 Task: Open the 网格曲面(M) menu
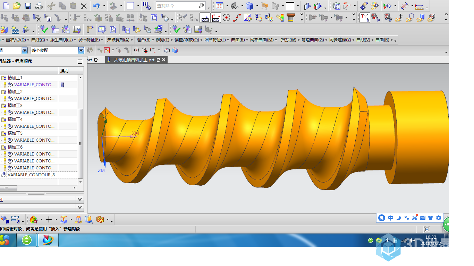click(x=264, y=40)
